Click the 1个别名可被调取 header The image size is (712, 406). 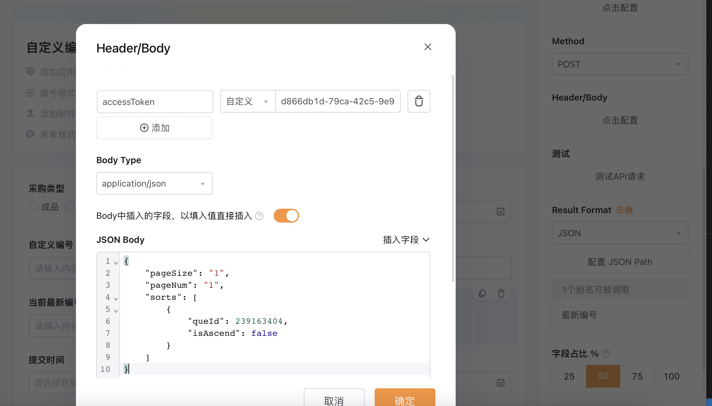click(620, 290)
